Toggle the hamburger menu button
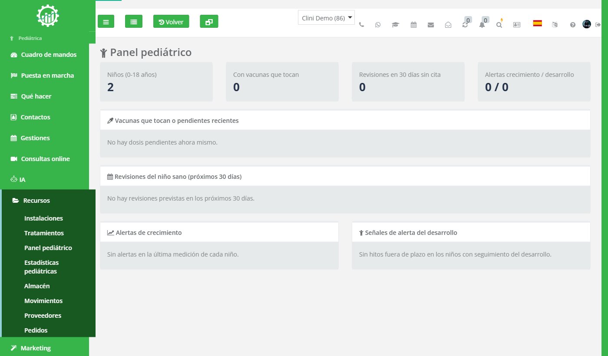The image size is (608, 356). (x=106, y=21)
